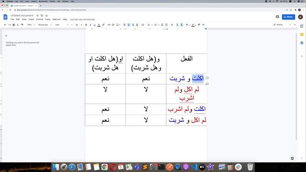Screen dimensions: 306x172
Task: Open the Explore button at bottom right
Action: point(292,158)
